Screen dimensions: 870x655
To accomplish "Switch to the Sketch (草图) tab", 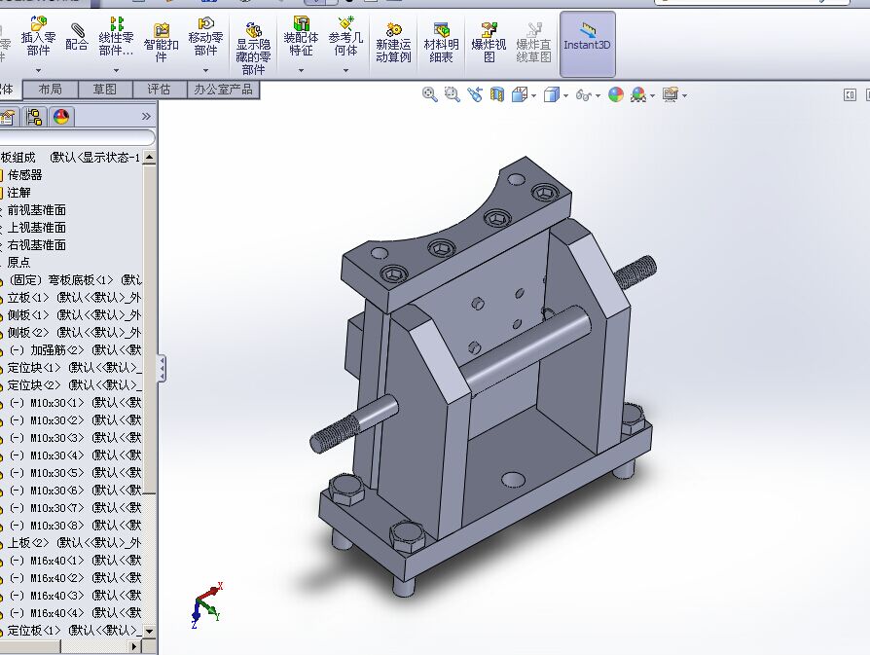I will tap(105, 90).
